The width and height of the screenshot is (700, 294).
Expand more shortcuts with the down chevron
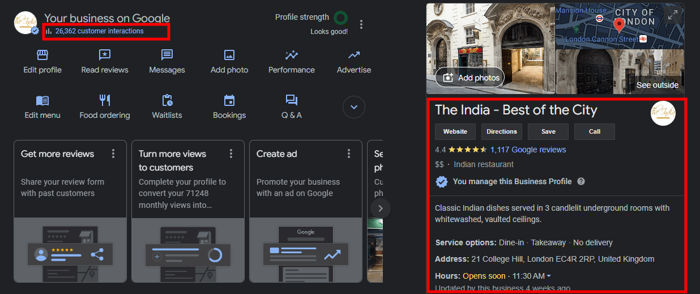pyautogui.click(x=354, y=106)
